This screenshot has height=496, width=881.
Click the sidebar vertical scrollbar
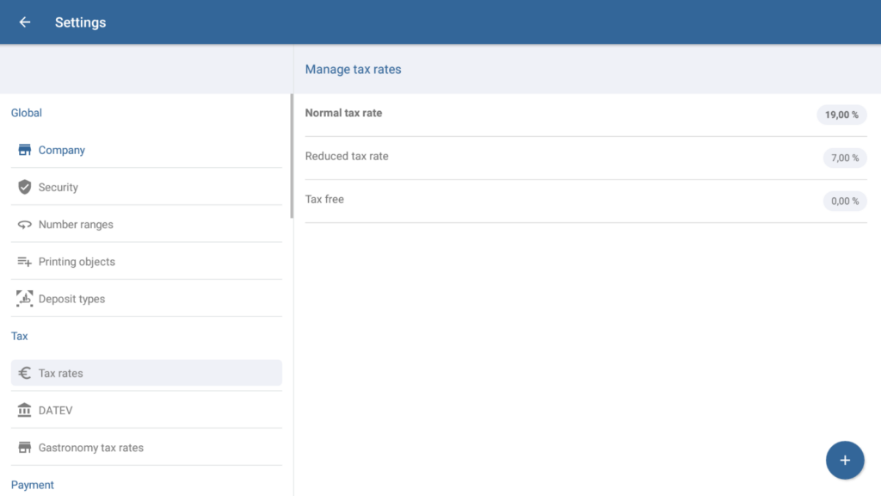[x=292, y=155]
